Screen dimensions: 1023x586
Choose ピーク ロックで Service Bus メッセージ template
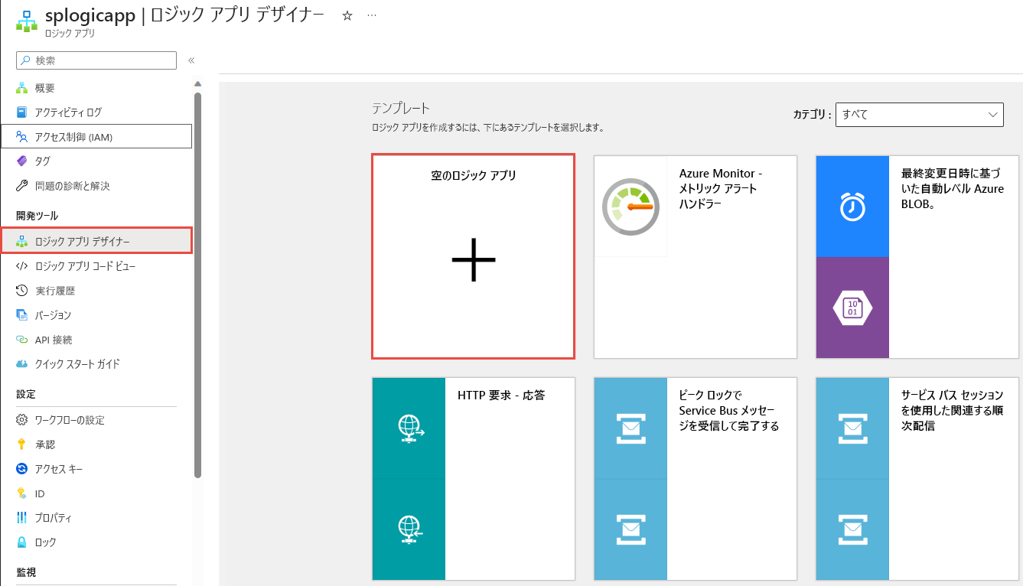point(696,479)
